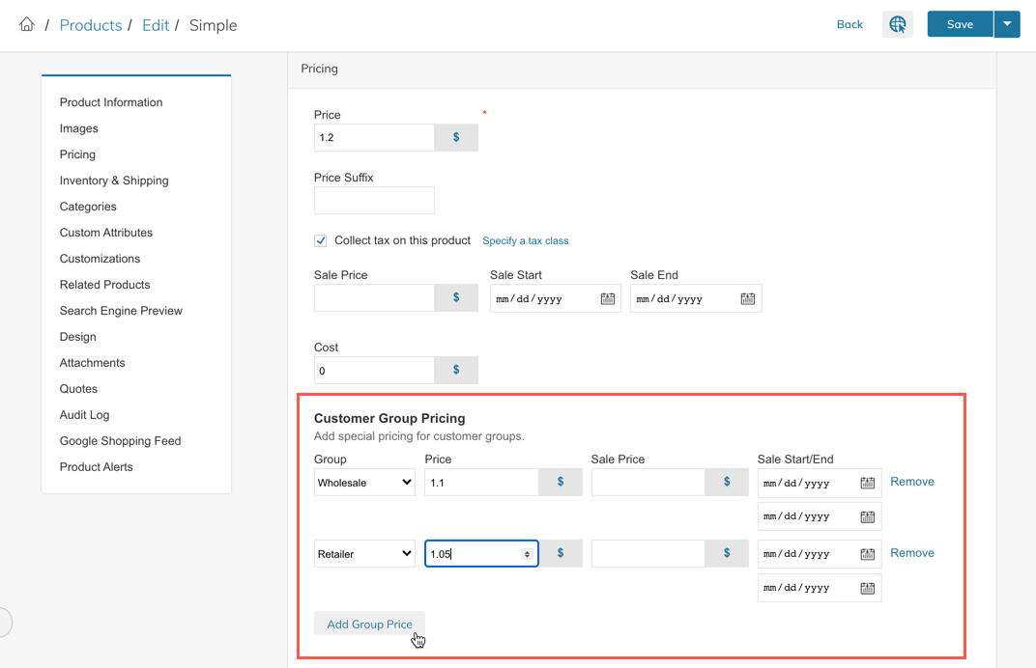Click the globe storefront preview icon
The image size is (1036, 668).
pyautogui.click(x=898, y=25)
